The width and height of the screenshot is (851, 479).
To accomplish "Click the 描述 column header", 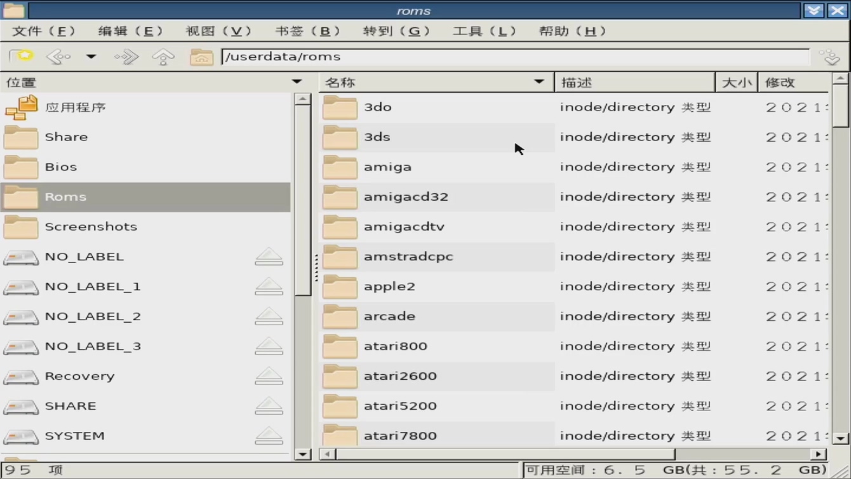I will 634,83.
